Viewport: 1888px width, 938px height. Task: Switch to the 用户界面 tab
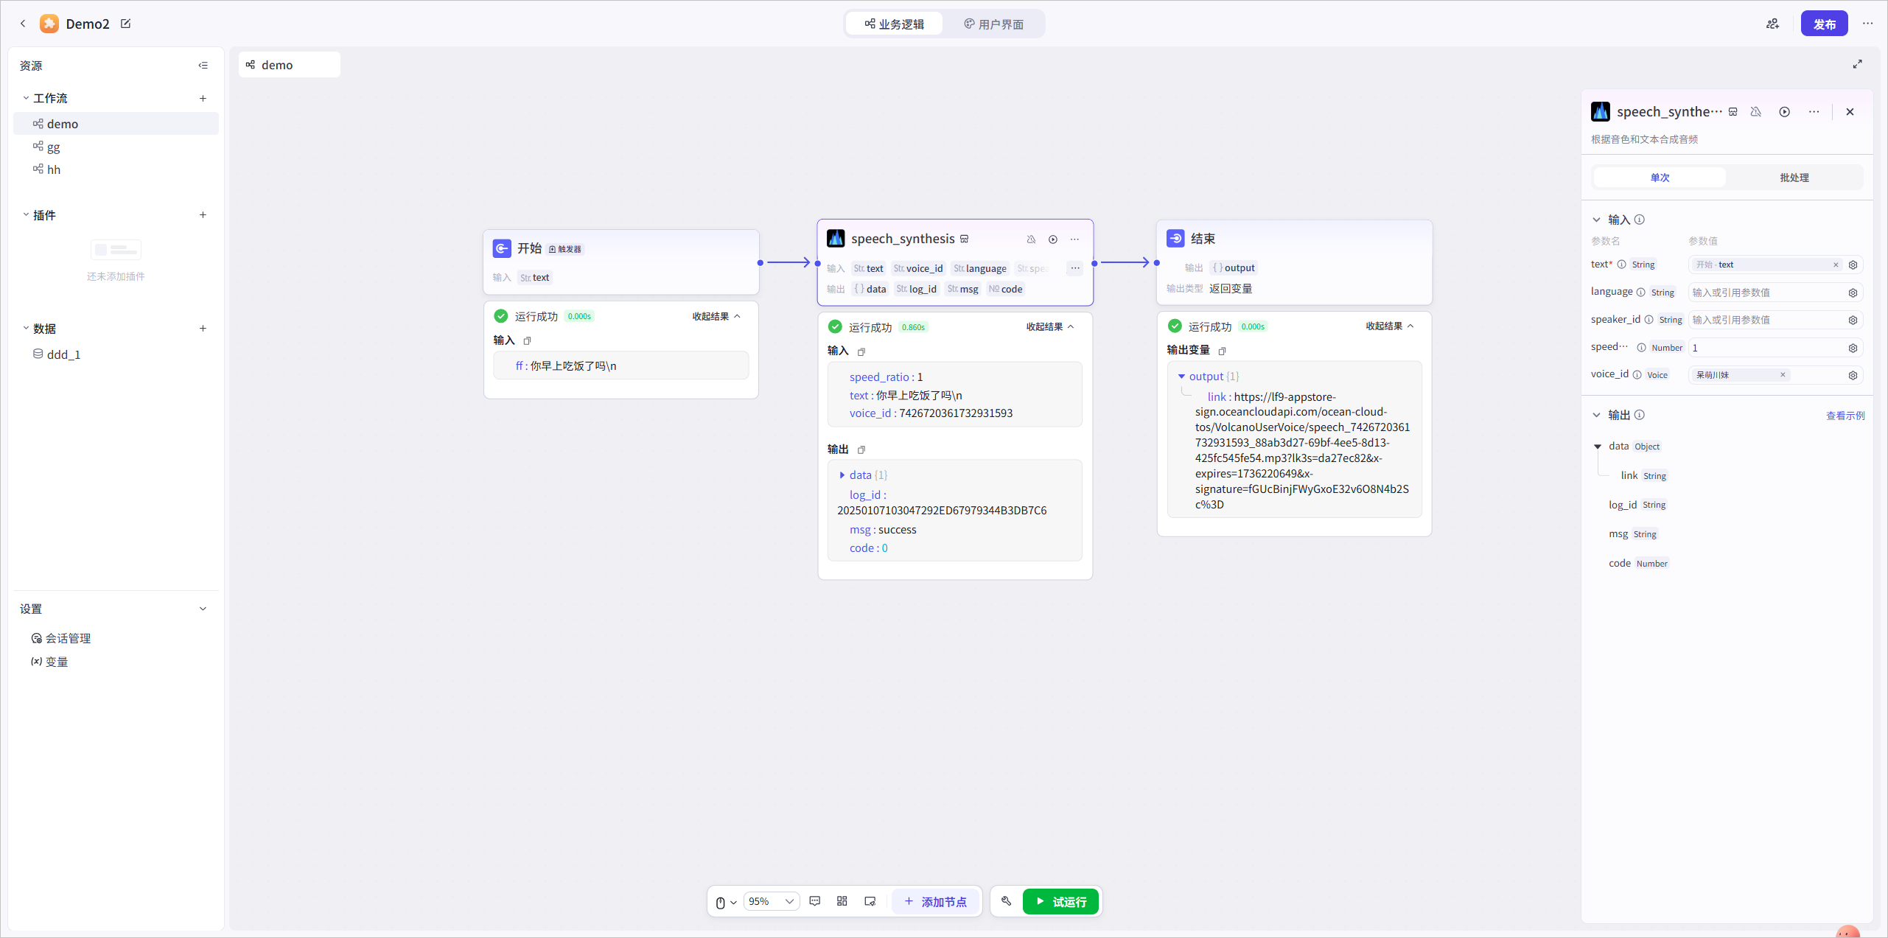point(993,24)
